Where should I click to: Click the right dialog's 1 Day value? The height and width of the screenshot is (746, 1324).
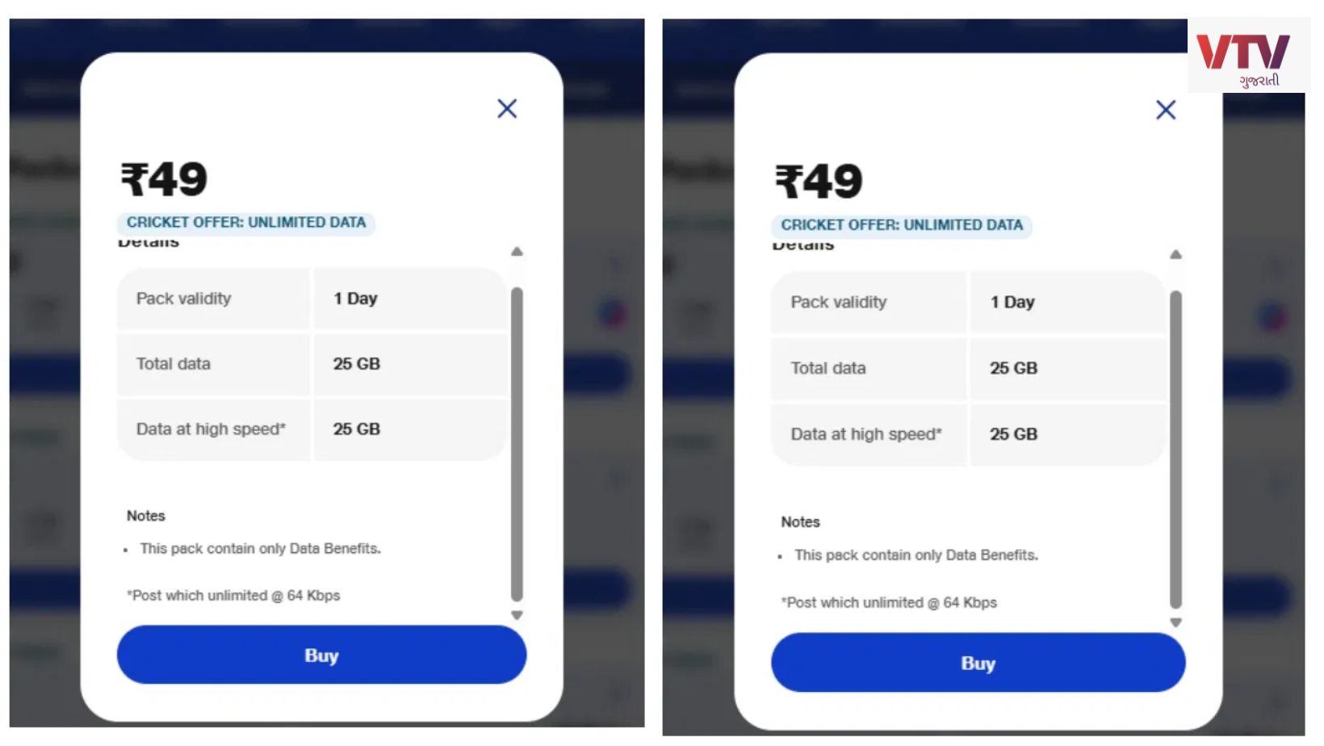(1012, 302)
